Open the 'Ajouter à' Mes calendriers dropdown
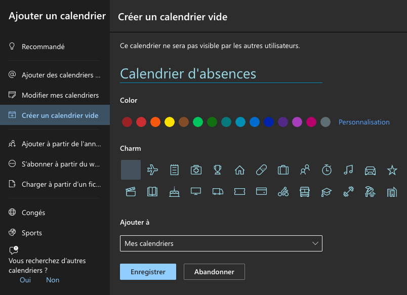 click(221, 243)
